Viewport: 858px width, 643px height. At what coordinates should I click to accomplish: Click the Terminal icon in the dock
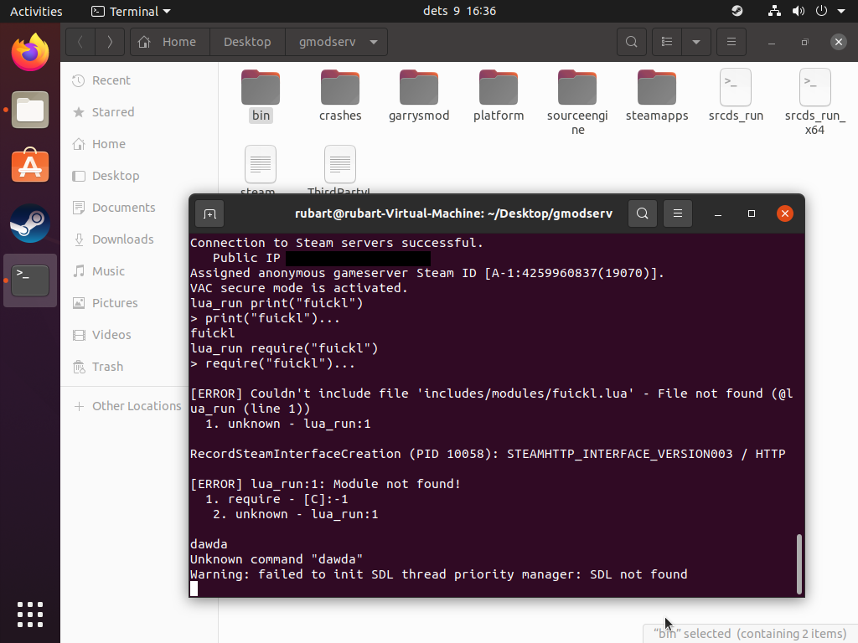(30, 280)
